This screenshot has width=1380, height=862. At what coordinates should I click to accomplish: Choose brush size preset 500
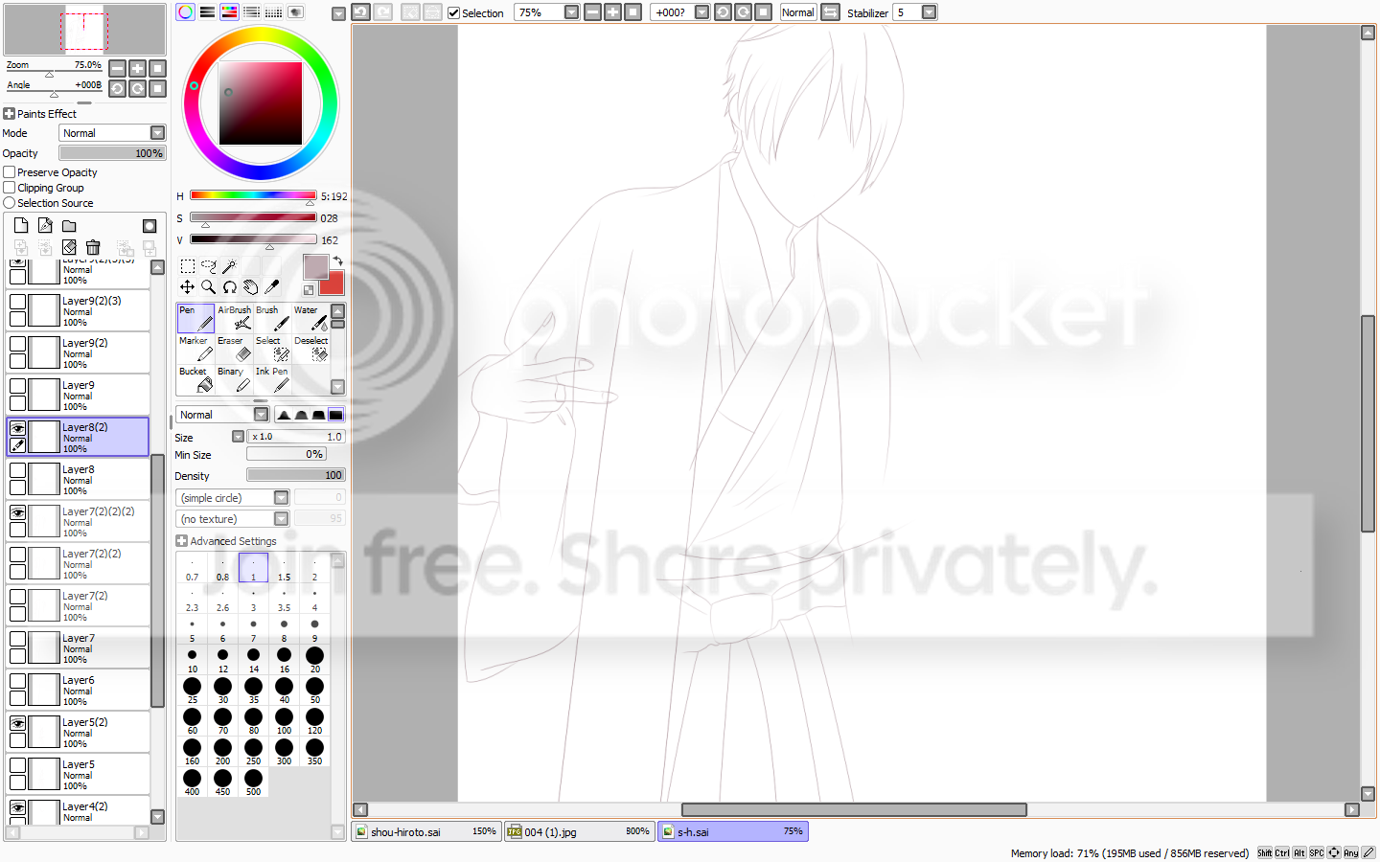click(x=253, y=783)
